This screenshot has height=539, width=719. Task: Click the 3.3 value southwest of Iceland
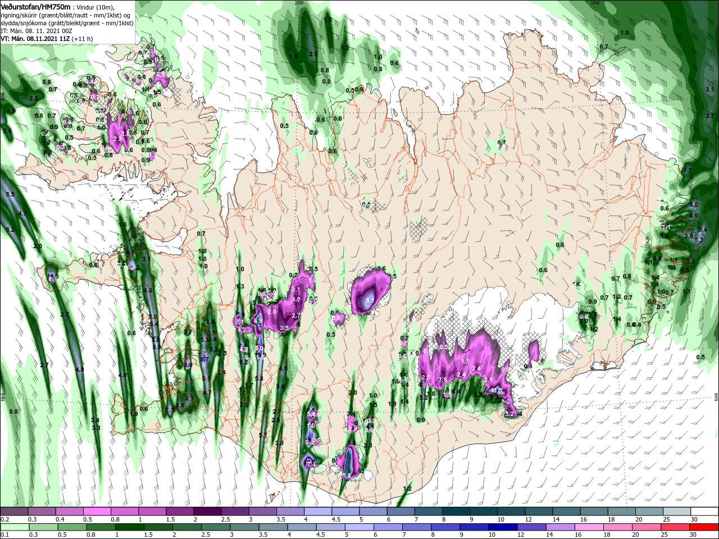click(x=96, y=428)
